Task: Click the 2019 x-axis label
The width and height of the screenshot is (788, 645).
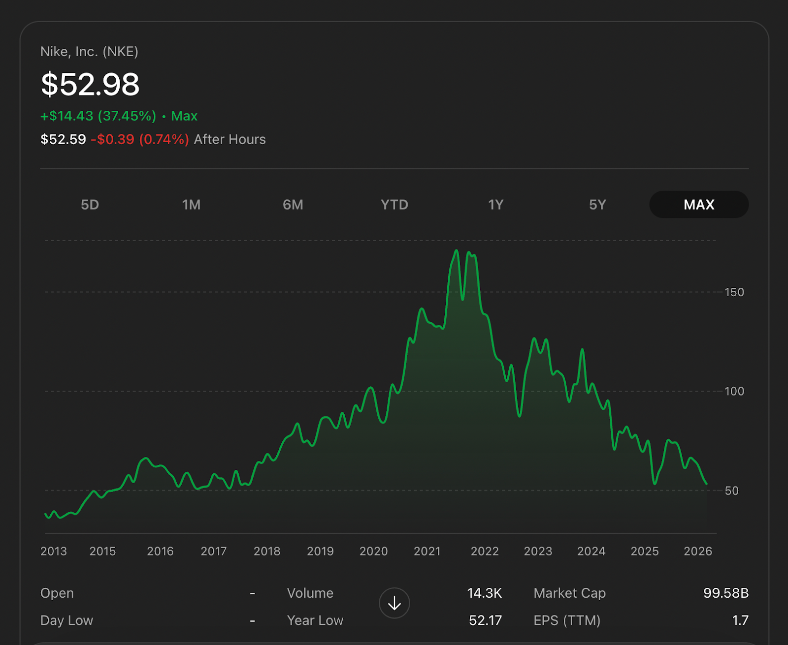Action: 321,551
